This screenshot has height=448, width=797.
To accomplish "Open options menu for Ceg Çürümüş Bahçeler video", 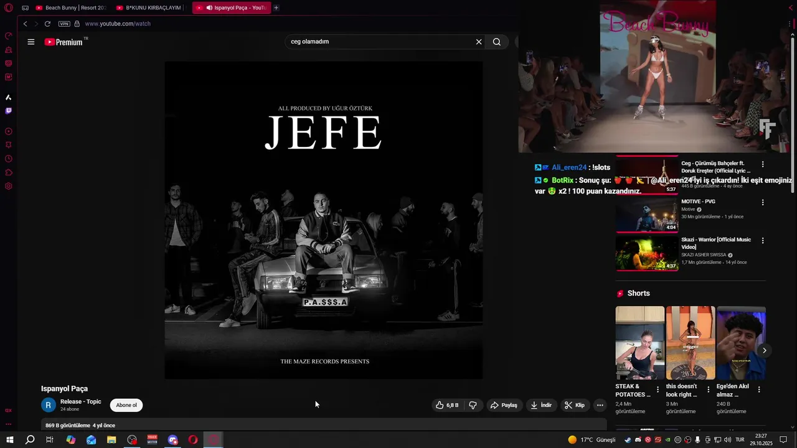I will 763,164.
